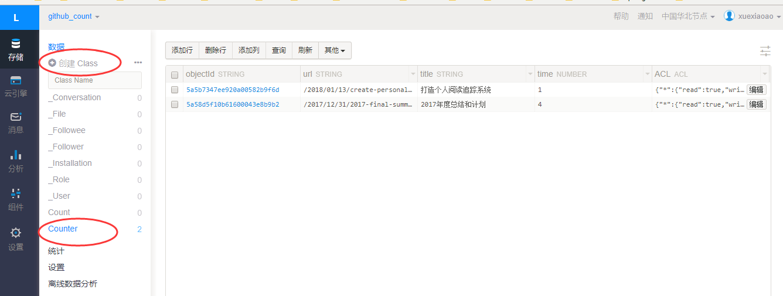Open the 设置 gear icon in sidebar
Screen dimensions: 783x296
click(x=16, y=233)
